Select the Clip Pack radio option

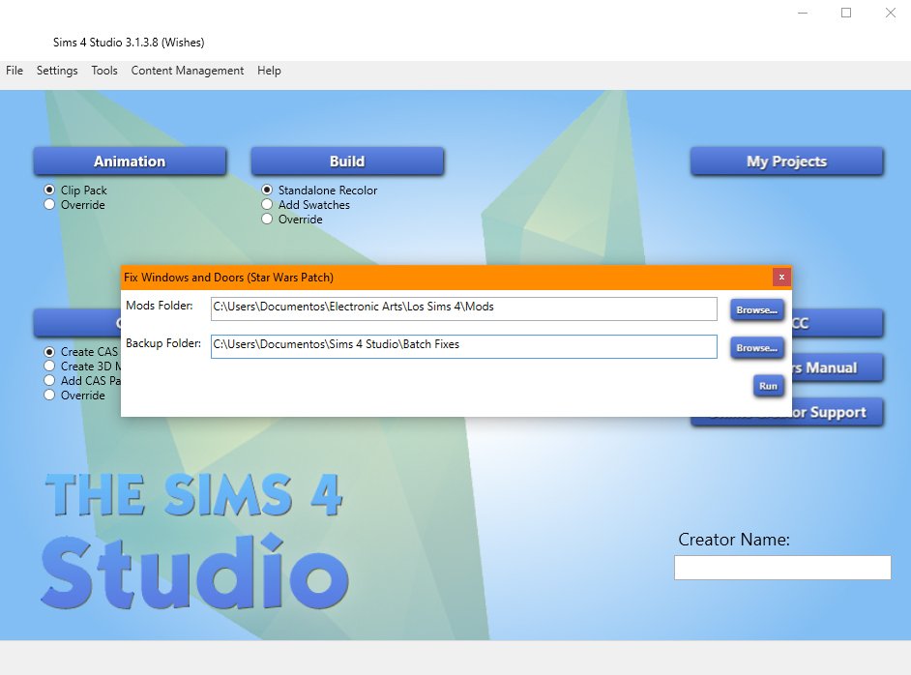click(x=50, y=191)
